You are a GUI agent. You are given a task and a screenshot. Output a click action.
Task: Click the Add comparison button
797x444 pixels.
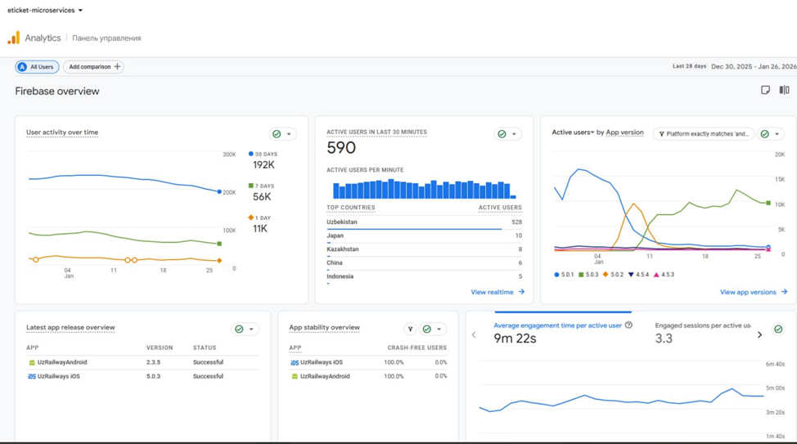click(x=93, y=67)
